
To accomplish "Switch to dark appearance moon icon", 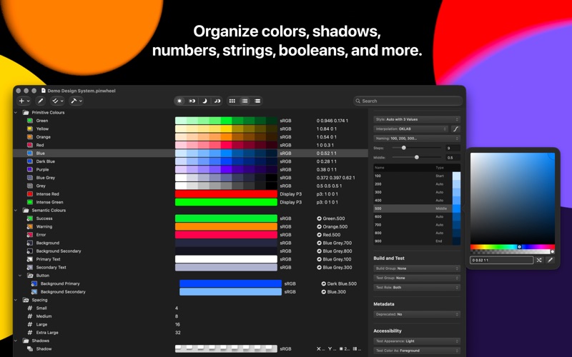I will 204,101.
